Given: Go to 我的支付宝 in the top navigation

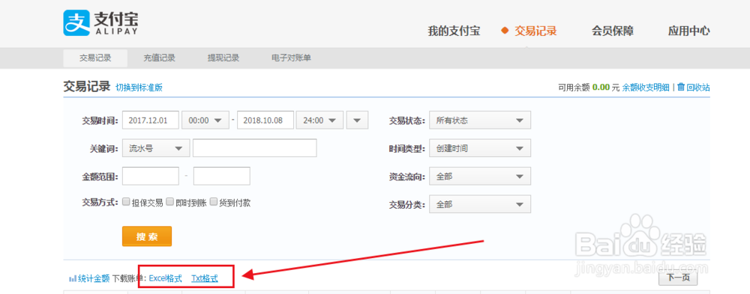Looking at the screenshot, I should coord(454,31).
